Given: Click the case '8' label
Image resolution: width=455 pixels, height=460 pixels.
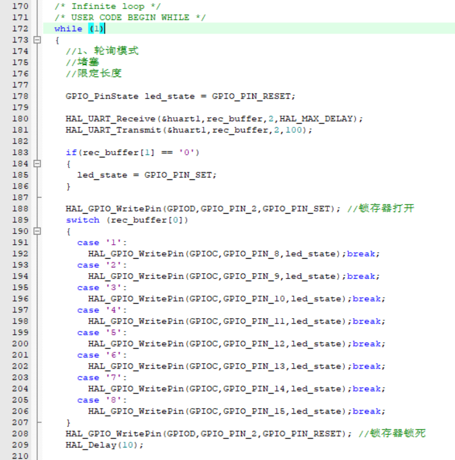Looking at the screenshot, I should point(102,400).
